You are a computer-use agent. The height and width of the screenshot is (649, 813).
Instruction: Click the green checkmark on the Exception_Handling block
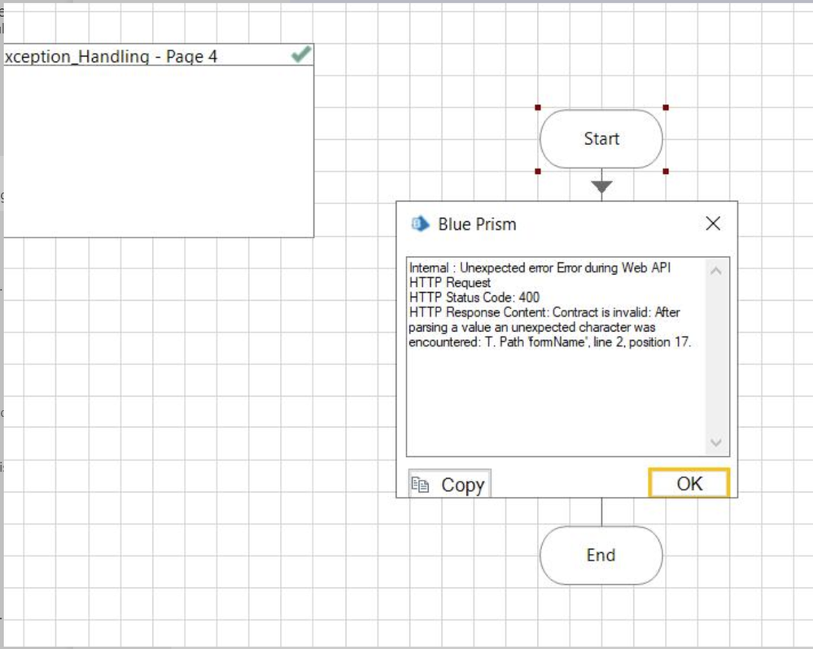tap(301, 54)
